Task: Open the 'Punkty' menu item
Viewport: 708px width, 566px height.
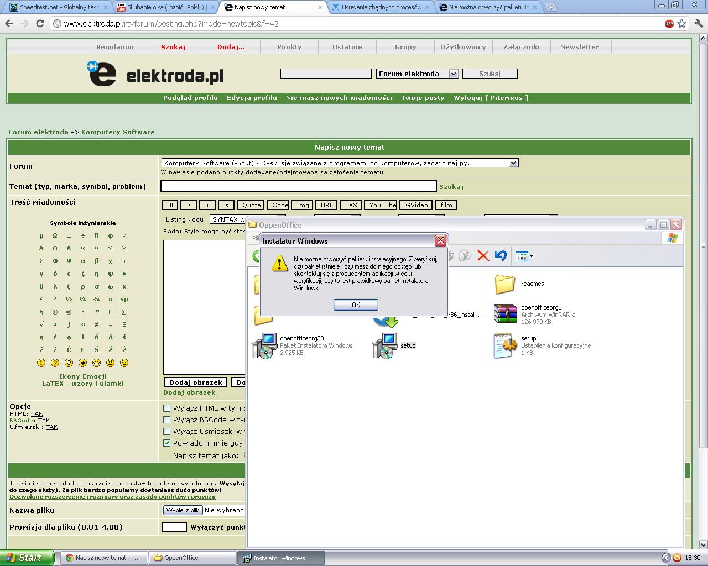Action: tap(289, 47)
